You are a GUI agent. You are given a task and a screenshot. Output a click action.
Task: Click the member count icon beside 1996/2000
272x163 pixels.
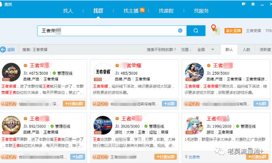[209, 126]
